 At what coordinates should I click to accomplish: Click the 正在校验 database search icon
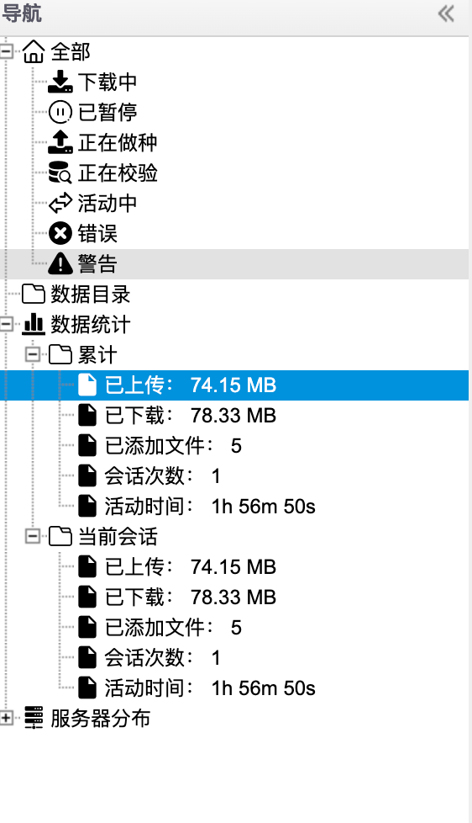(60, 173)
